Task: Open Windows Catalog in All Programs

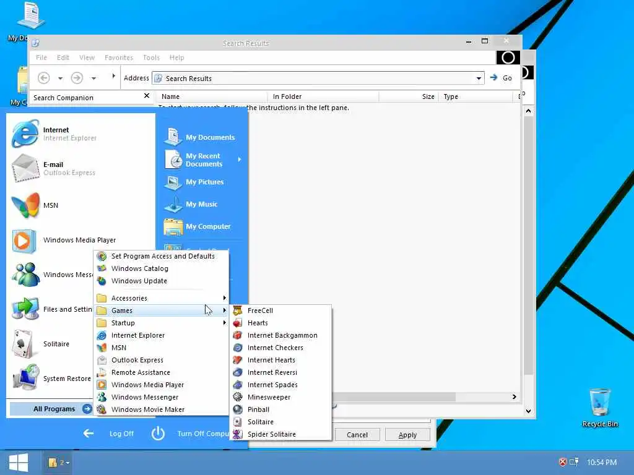Action: tap(162, 268)
